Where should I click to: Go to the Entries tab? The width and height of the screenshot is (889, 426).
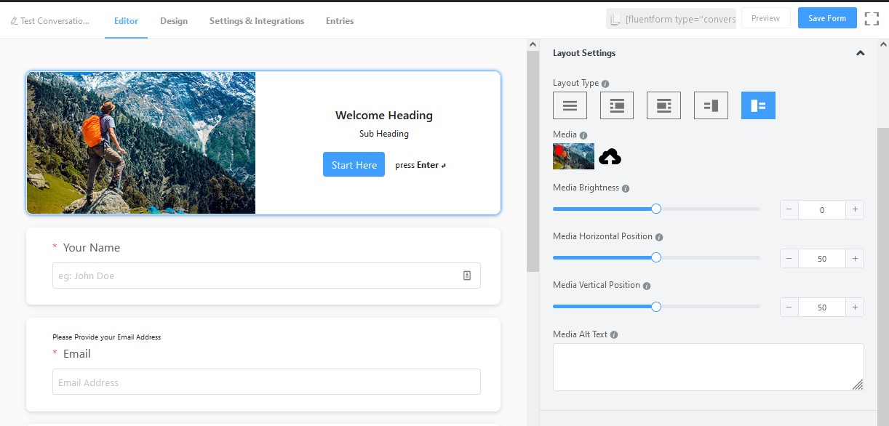[340, 21]
